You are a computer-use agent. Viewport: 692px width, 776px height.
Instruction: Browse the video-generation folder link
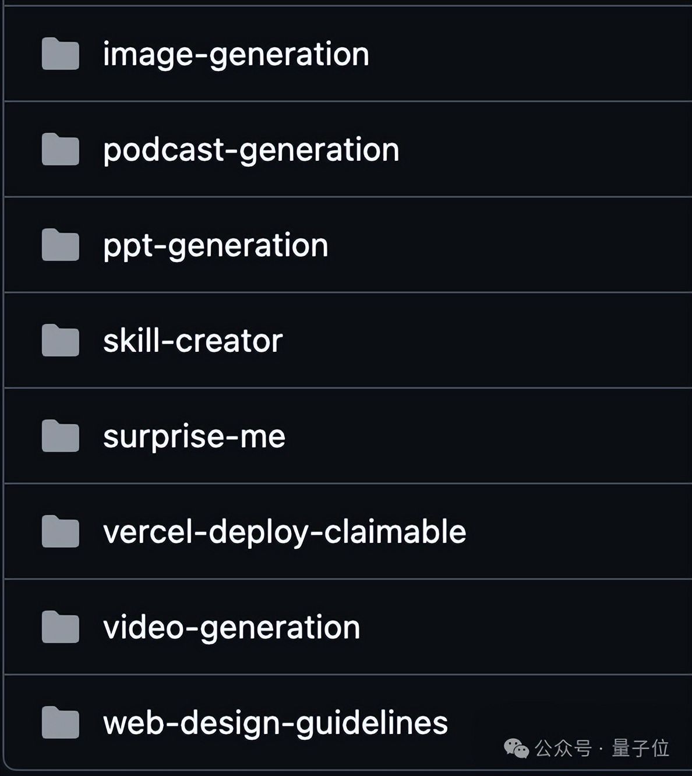pyautogui.click(x=231, y=628)
